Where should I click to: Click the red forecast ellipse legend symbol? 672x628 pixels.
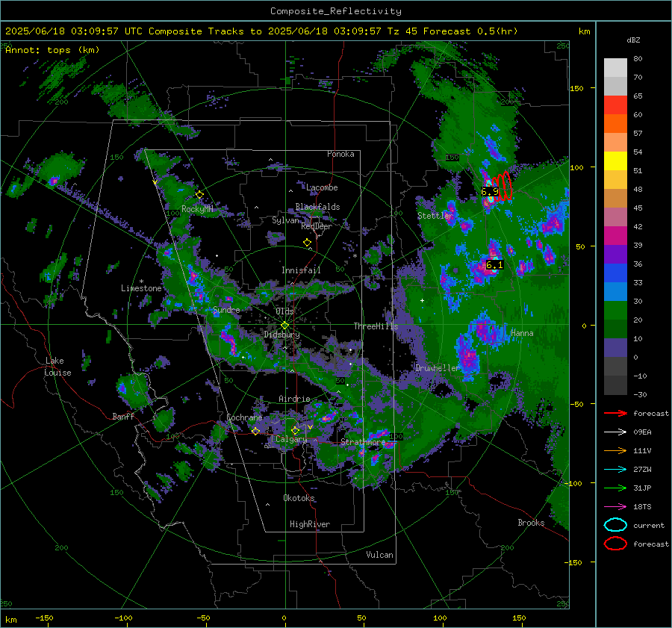point(615,544)
